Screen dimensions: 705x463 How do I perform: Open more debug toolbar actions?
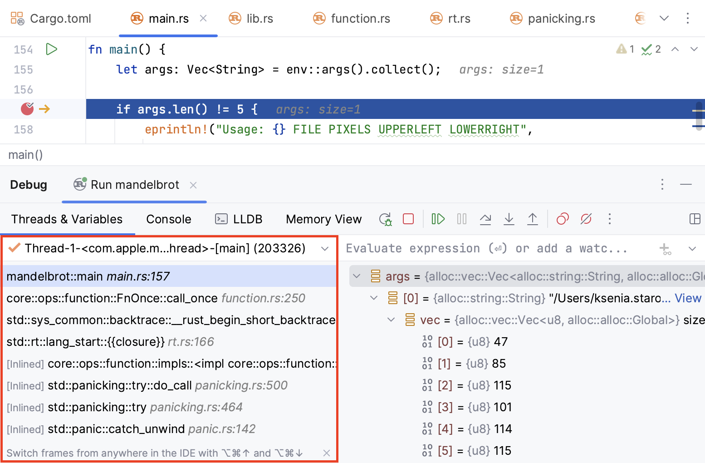click(x=610, y=219)
